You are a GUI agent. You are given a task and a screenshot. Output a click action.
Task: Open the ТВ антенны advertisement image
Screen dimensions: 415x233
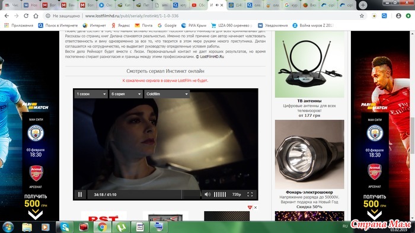click(309, 65)
